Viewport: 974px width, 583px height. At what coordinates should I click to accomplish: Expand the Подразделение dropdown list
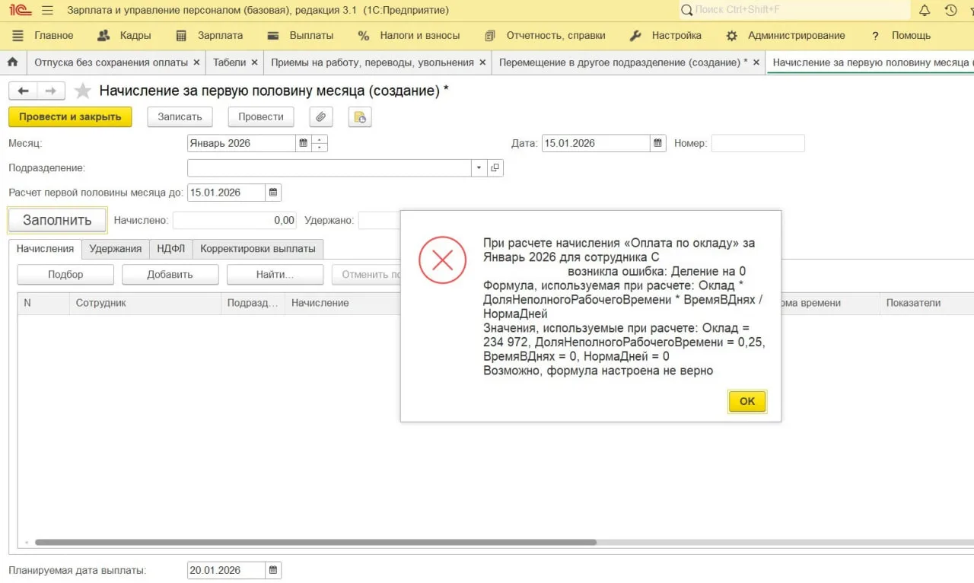point(479,167)
